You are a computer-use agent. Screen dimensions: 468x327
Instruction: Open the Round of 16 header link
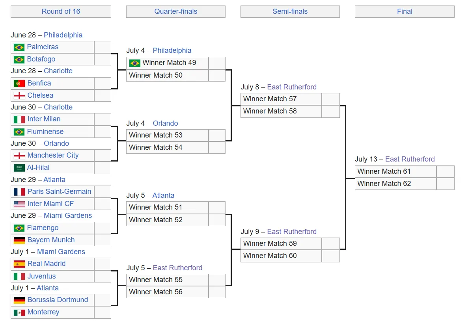pyautogui.click(x=61, y=11)
